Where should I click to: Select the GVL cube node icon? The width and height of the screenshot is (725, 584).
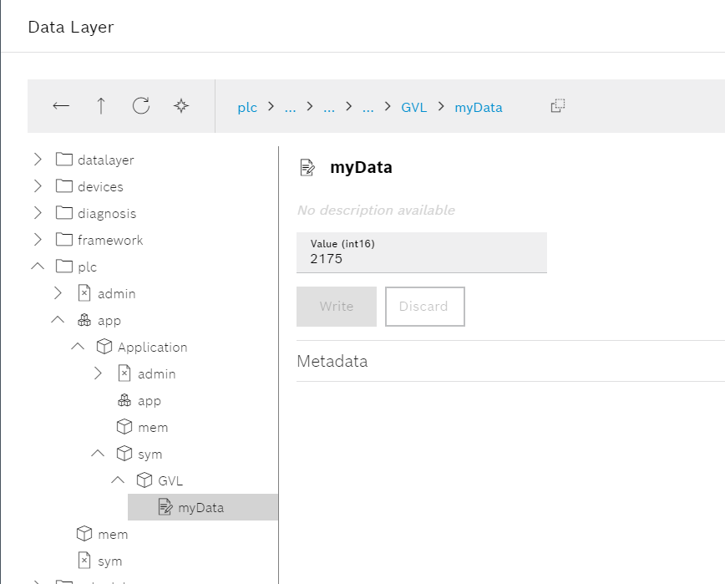[x=144, y=480]
